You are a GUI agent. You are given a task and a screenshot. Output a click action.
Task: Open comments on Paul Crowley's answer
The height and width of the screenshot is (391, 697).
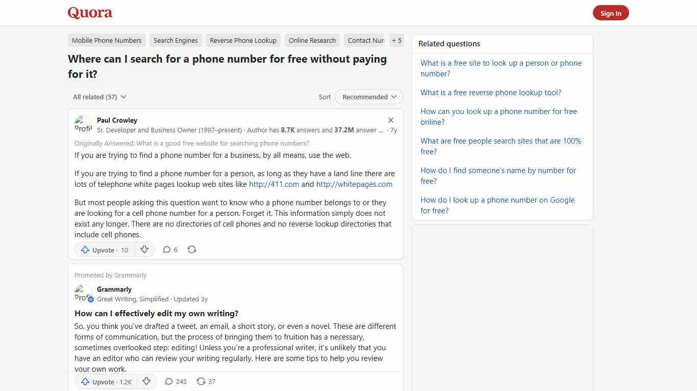(169, 249)
